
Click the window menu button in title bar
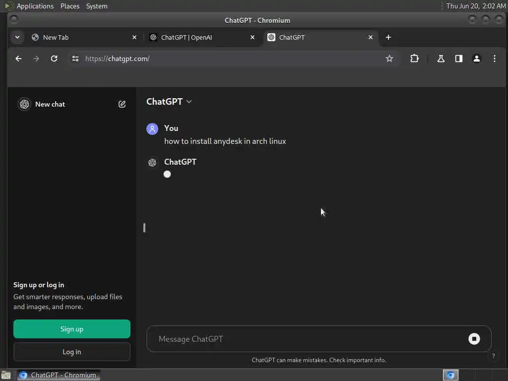[14, 19]
